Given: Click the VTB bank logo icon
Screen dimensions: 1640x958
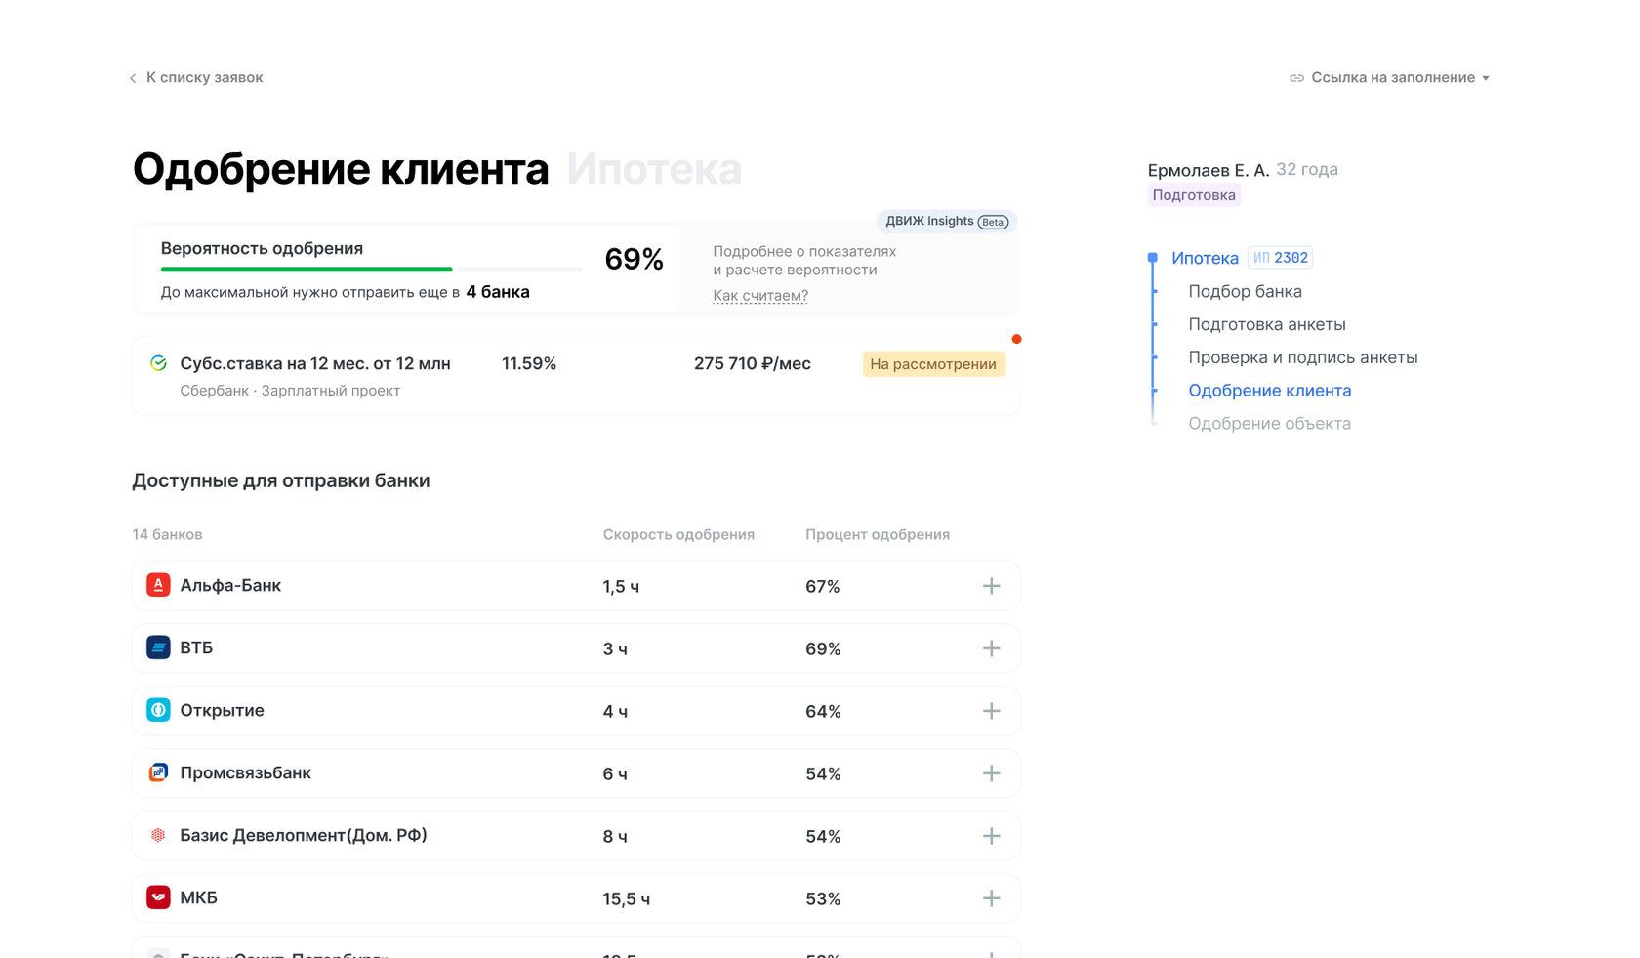Looking at the screenshot, I should pyautogui.click(x=158, y=647).
